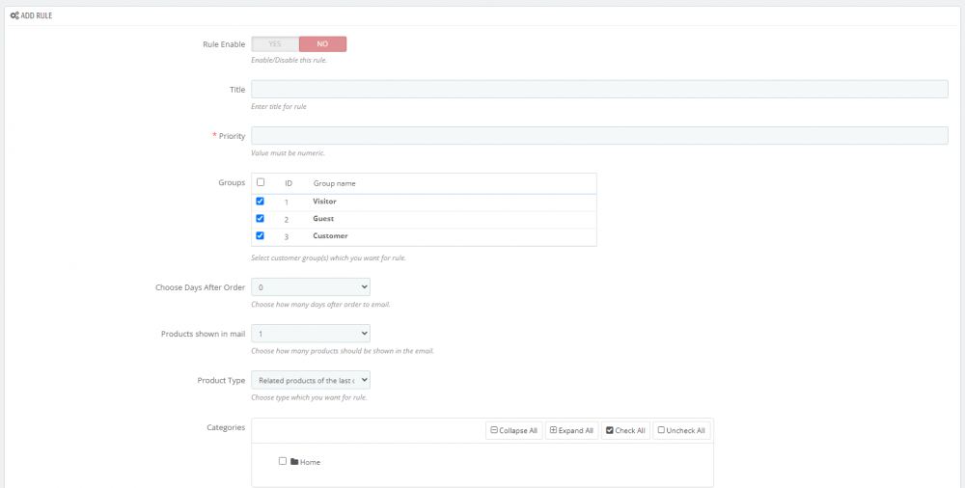Tick the select-all groups header checkbox
The height and width of the screenshot is (488, 965).
261,182
